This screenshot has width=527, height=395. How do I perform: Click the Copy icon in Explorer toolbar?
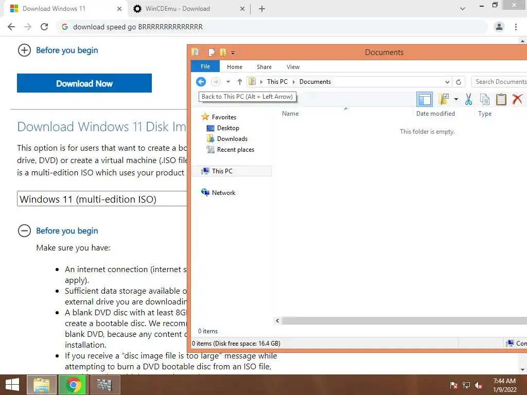pos(485,99)
